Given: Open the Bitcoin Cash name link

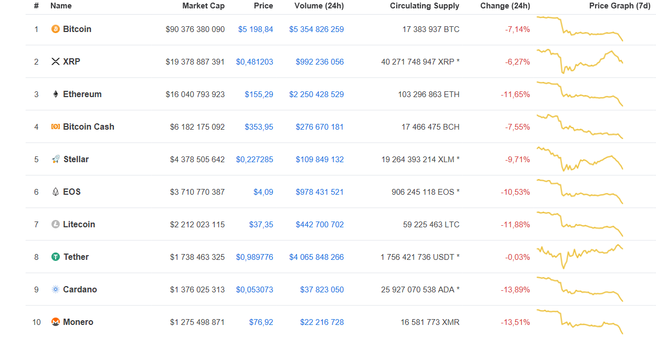Looking at the screenshot, I should [89, 127].
